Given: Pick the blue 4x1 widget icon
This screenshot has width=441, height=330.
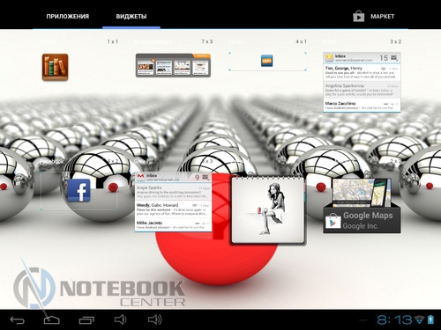Looking at the screenshot, I should point(266,61).
